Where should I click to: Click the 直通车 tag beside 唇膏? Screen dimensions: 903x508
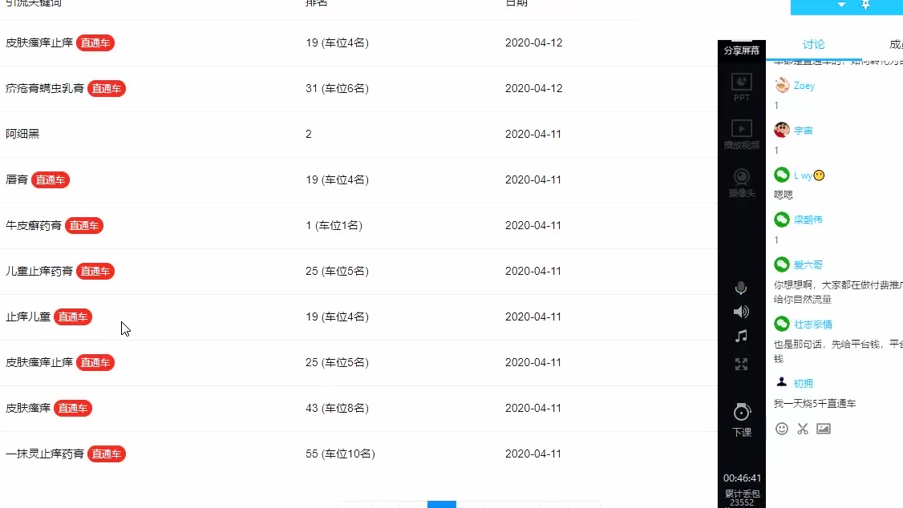coord(51,180)
